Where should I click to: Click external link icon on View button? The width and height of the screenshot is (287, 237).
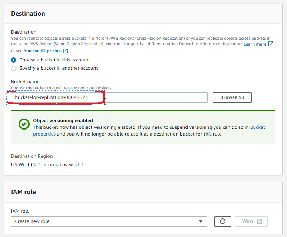tap(260, 221)
